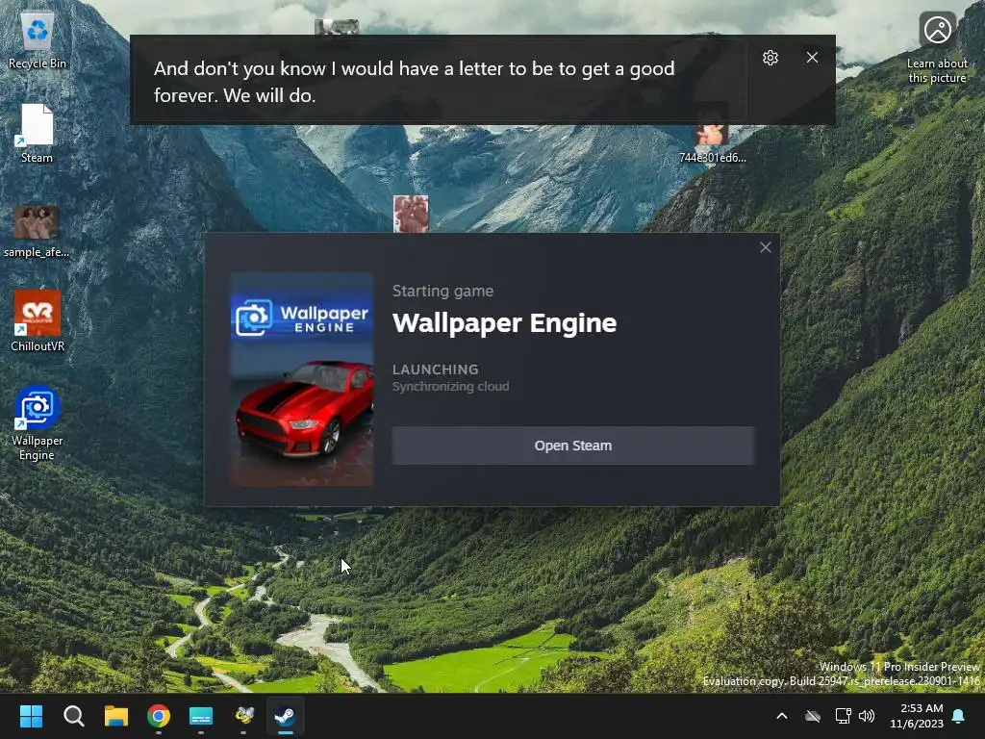Click the cloud sync tray icon
The height and width of the screenshot is (739, 985).
click(x=813, y=716)
